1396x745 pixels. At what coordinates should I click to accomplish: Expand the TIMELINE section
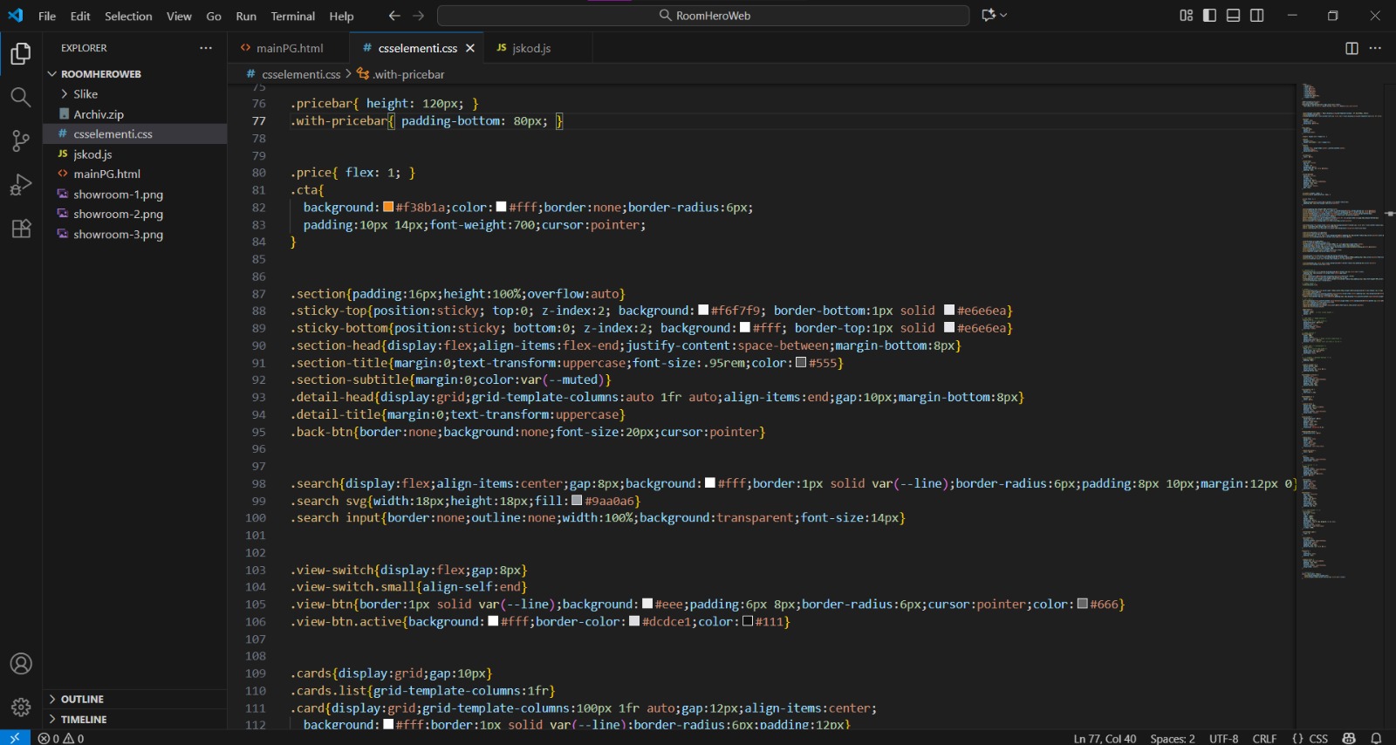(84, 720)
